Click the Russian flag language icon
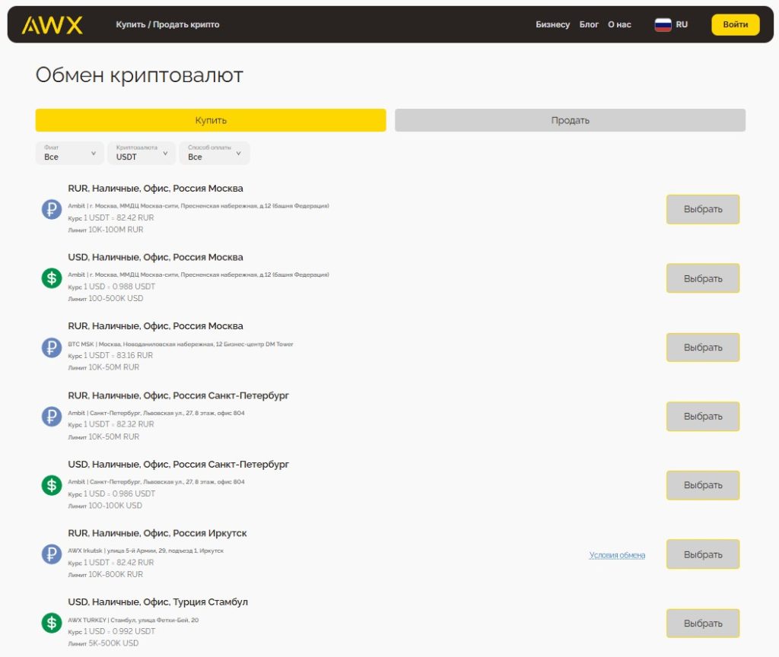Screen dimensions: 779x657 (663, 24)
